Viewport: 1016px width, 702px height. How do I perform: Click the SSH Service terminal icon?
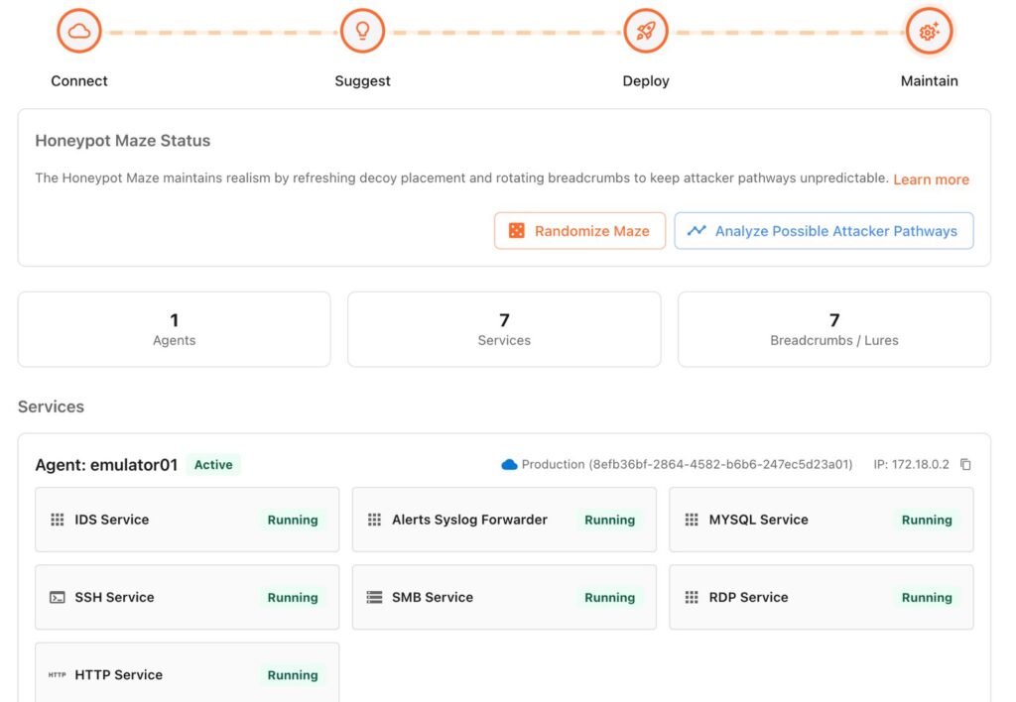(x=58, y=598)
